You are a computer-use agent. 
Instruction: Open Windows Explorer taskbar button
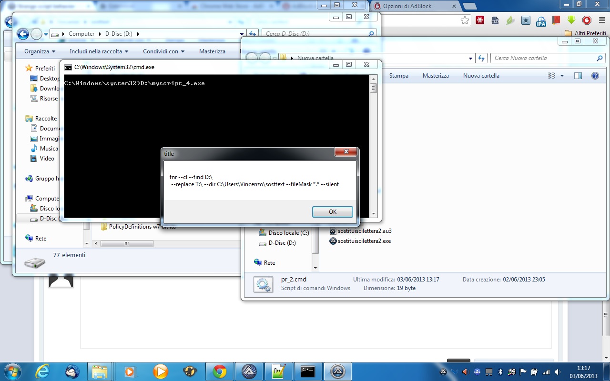point(100,371)
